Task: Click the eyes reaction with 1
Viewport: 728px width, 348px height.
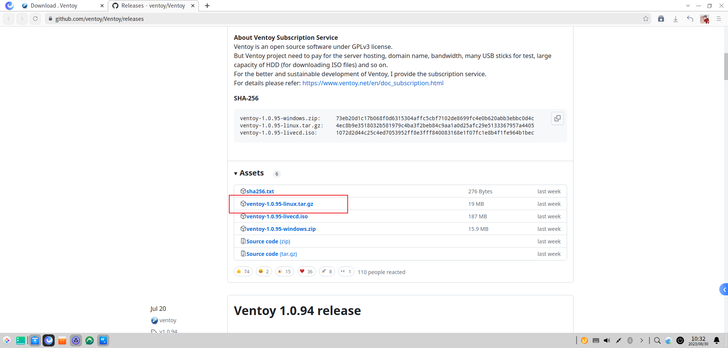Action: [346, 271]
